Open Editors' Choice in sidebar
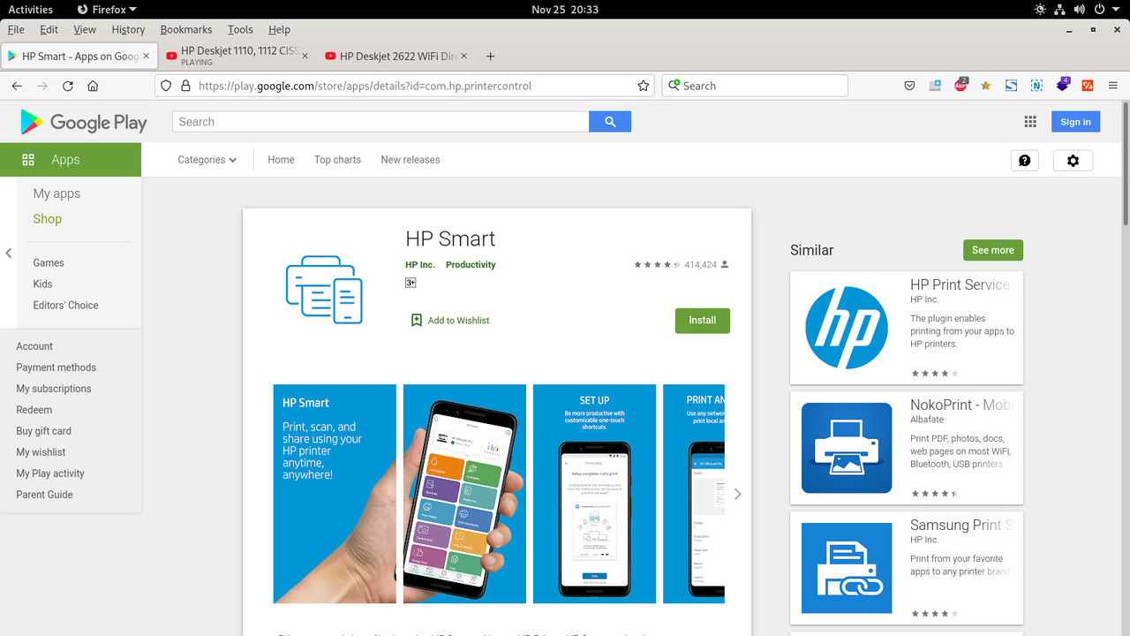The height and width of the screenshot is (636, 1130). coord(65,305)
